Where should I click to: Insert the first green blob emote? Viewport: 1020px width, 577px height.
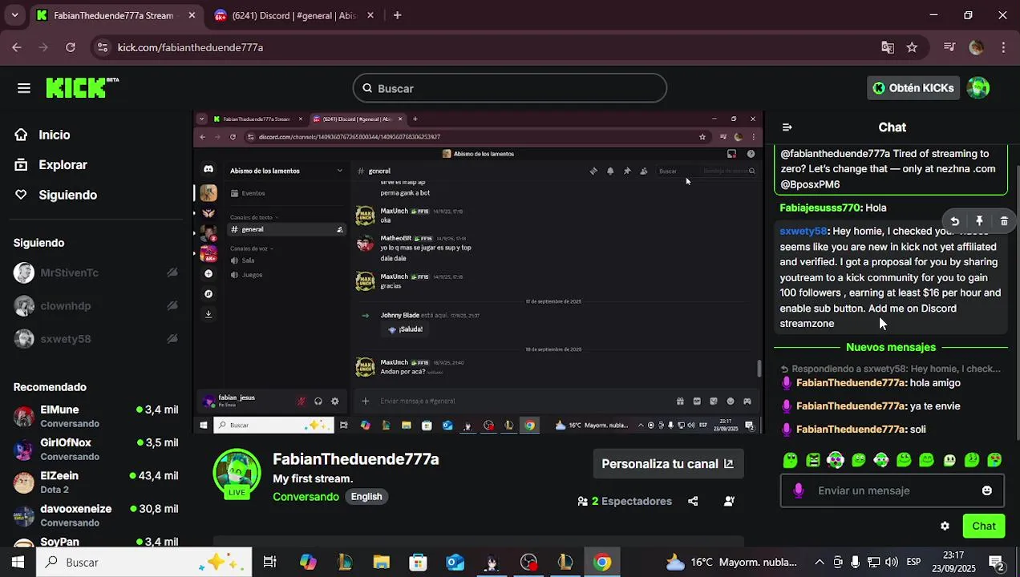pos(791,460)
